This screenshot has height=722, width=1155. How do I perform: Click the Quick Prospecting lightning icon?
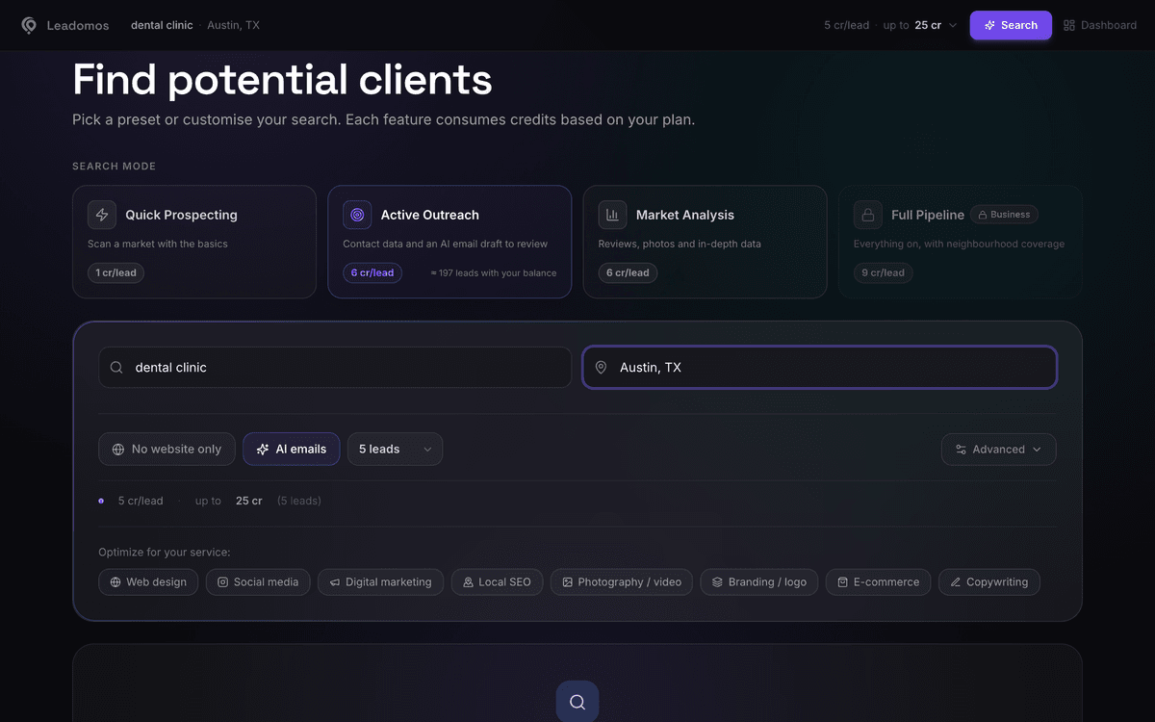102,215
